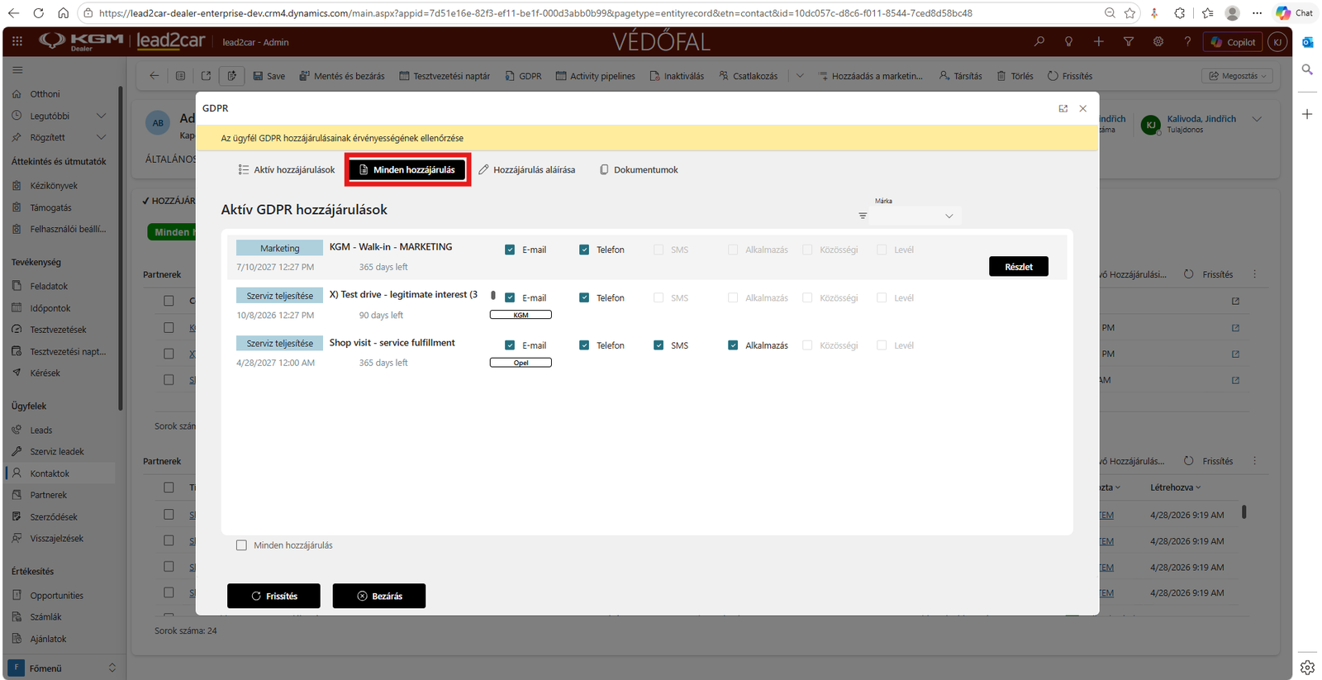Click the browser address bar URL
This screenshot has width=1322, height=680.
(x=535, y=13)
